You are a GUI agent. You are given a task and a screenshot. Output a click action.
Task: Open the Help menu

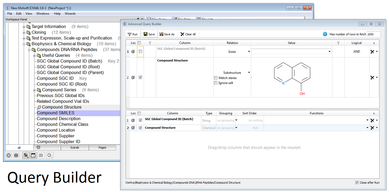coord(57,14)
